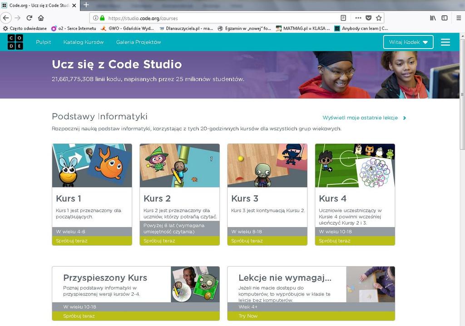Toggle Reader View icon in address bar

coord(343,18)
